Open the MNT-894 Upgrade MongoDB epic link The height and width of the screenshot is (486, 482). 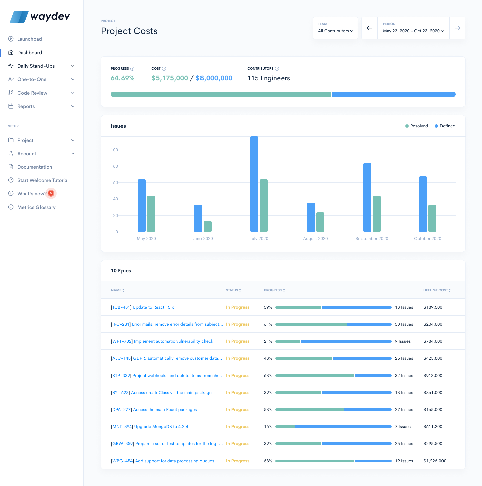click(x=150, y=427)
